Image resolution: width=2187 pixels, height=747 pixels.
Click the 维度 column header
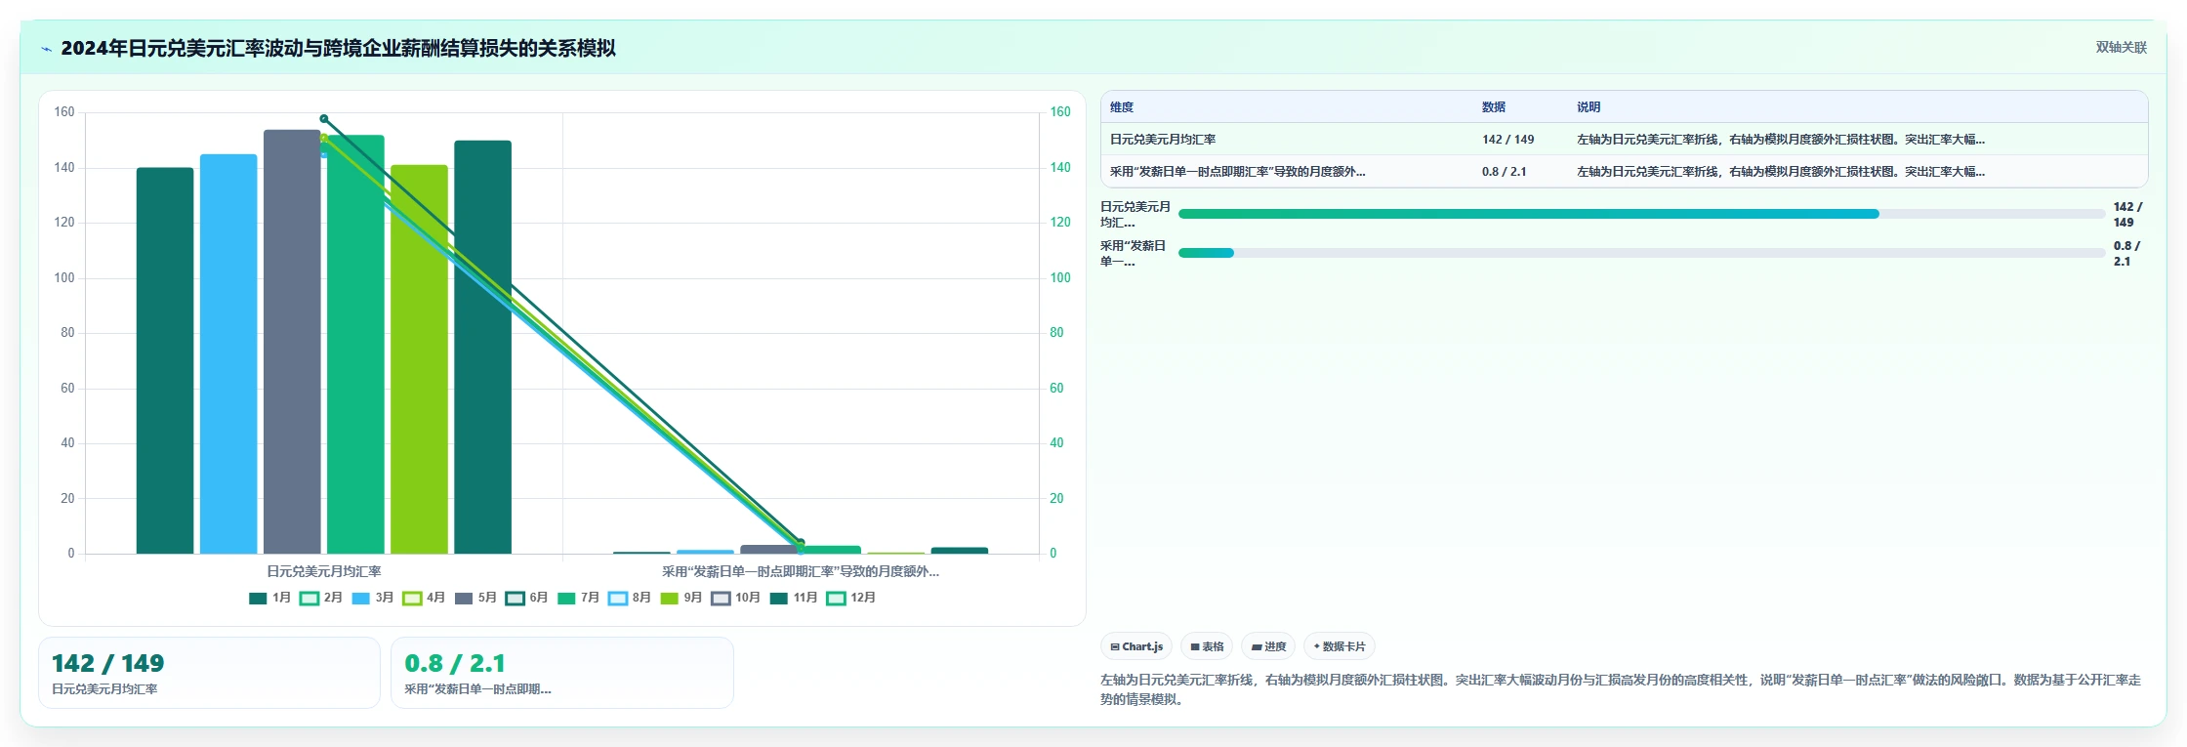click(x=1122, y=107)
